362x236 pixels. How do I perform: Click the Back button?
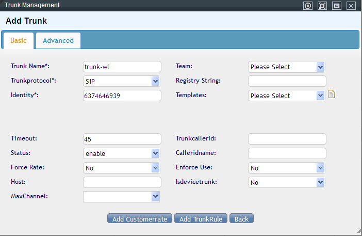[x=241, y=219]
